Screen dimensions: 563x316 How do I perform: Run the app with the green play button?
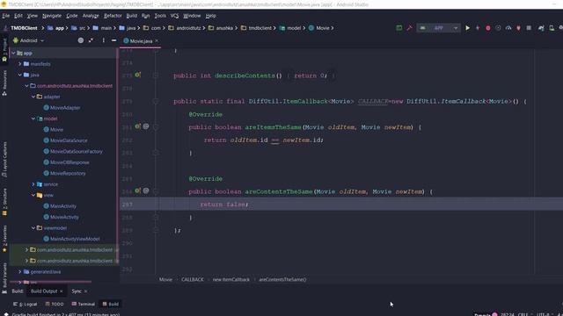pos(467,28)
